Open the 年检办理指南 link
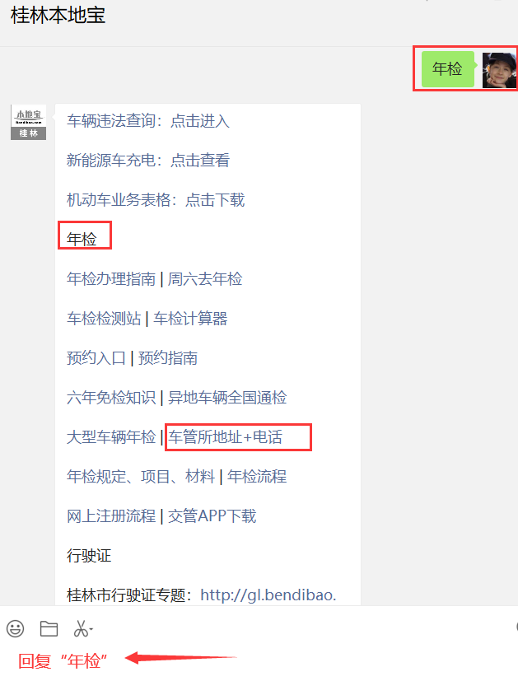The width and height of the screenshot is (518, 681). 110,279
